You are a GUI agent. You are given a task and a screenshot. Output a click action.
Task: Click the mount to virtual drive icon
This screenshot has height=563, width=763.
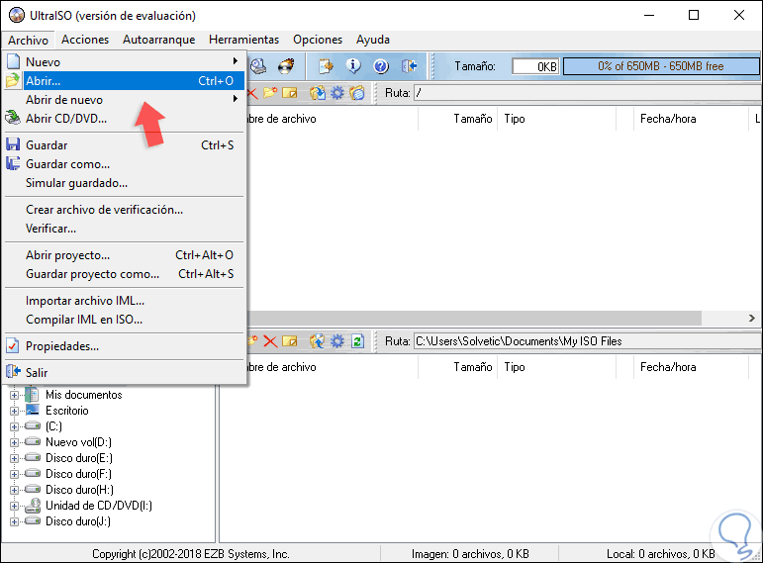click(258, 65)
